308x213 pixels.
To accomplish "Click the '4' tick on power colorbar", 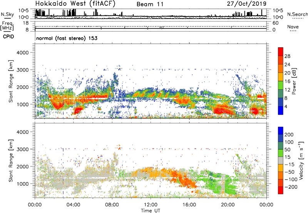I will (286, 106).
